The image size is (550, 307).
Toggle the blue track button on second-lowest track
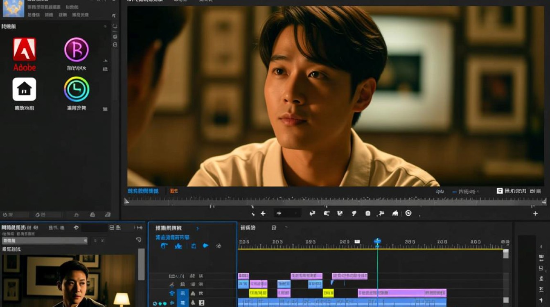(182, 293)
